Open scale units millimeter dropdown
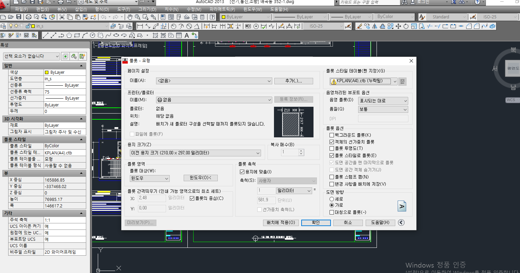520x273 pixels. tap(294, 191)
